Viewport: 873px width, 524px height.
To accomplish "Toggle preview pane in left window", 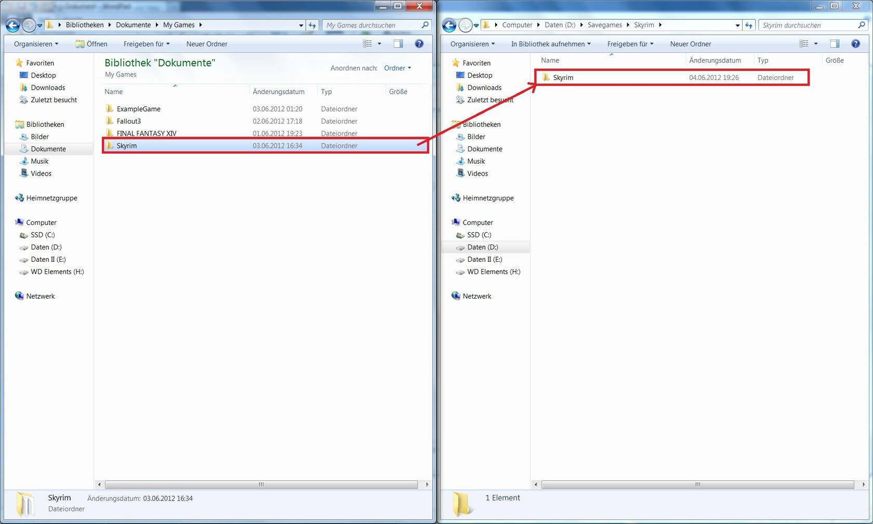I will [398, 44].
